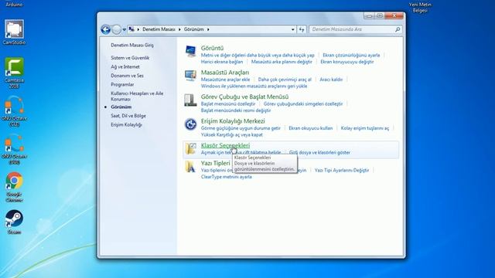The image size is (495, 278).
Task: Click Başlat menüsünü özelleştir link
Action: (228, 103)
